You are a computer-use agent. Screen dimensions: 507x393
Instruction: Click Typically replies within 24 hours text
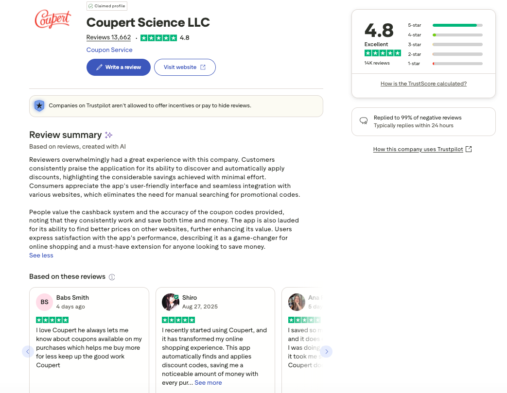pos(414,125)
